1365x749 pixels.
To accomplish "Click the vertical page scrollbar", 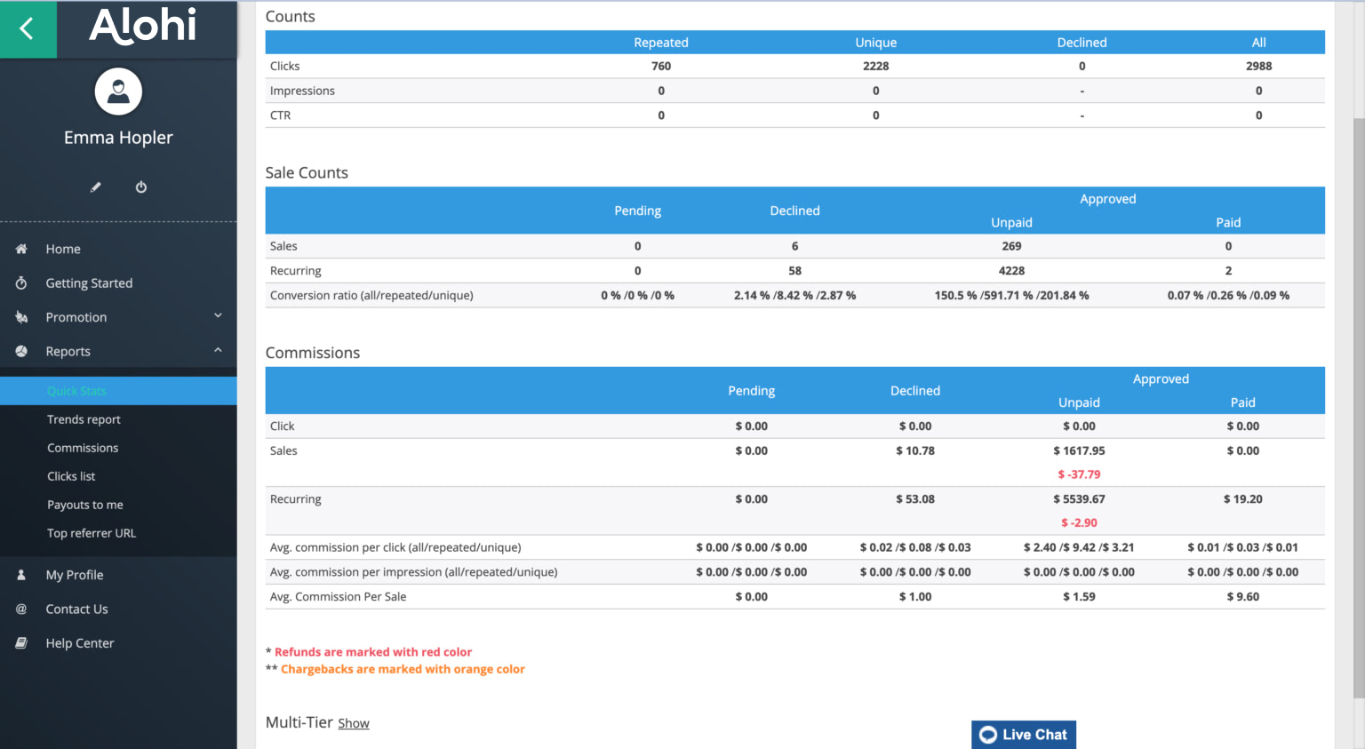I will 1358,400.
